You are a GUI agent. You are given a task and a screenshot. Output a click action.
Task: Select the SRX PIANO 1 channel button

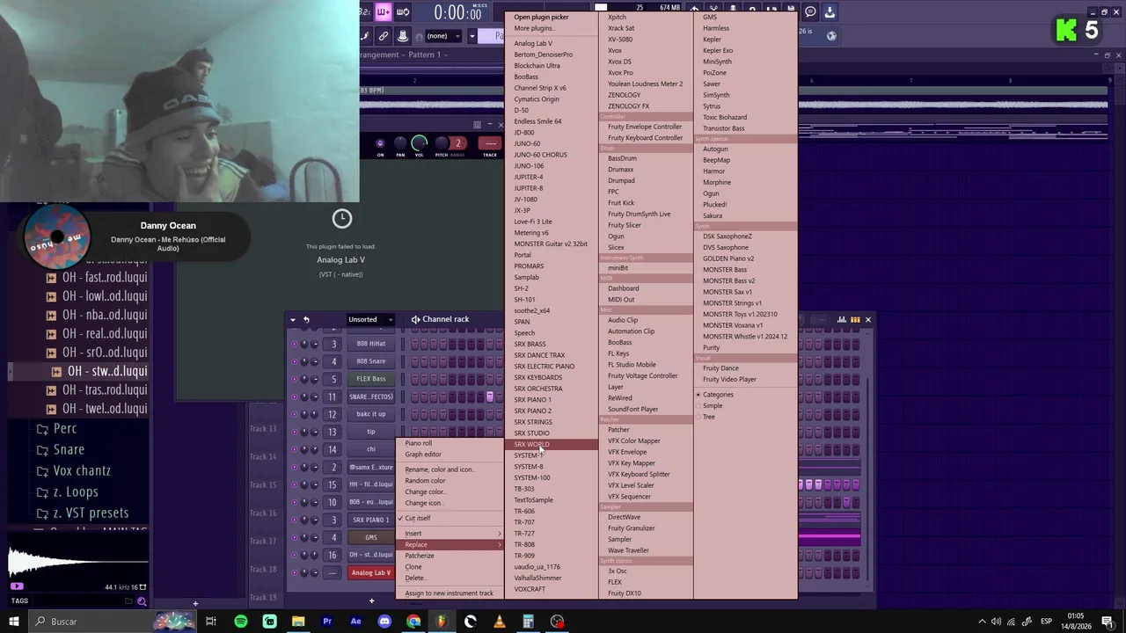(x=371, y=520)
